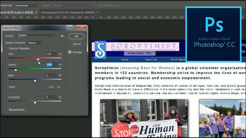Enable the Monochrome checkbox

point(6,109)
